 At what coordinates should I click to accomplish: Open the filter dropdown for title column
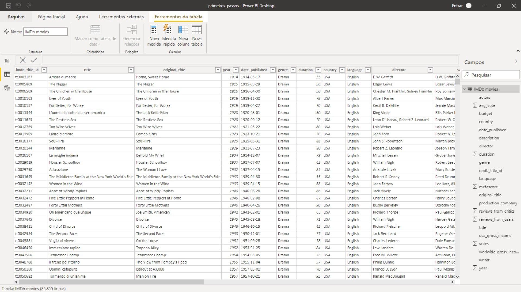(131, 70)
